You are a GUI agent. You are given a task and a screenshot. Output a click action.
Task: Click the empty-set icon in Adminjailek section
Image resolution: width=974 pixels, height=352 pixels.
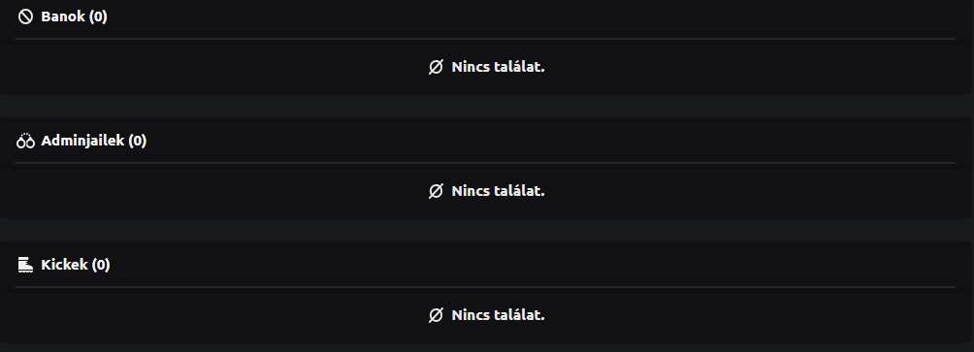(x=436, y=191)
